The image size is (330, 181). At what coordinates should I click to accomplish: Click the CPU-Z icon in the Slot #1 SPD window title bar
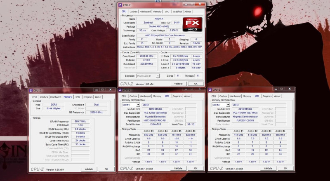tap(120, 90)
